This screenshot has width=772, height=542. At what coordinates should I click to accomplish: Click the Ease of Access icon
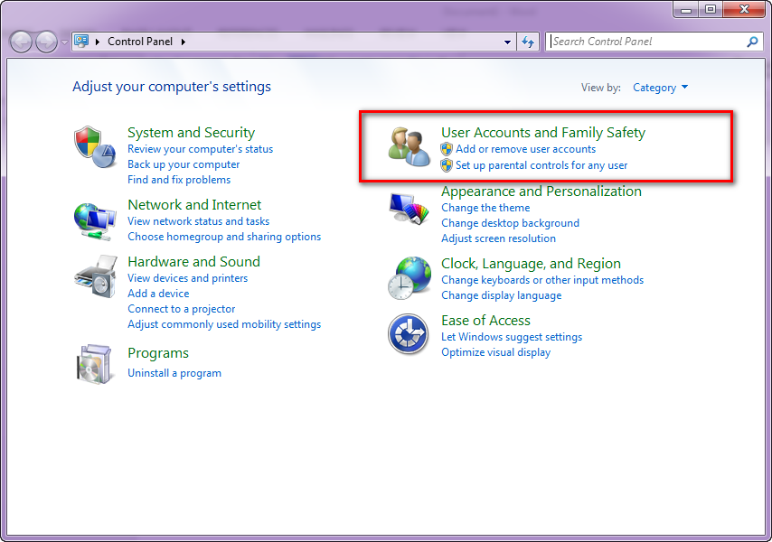tap(408, 334)
